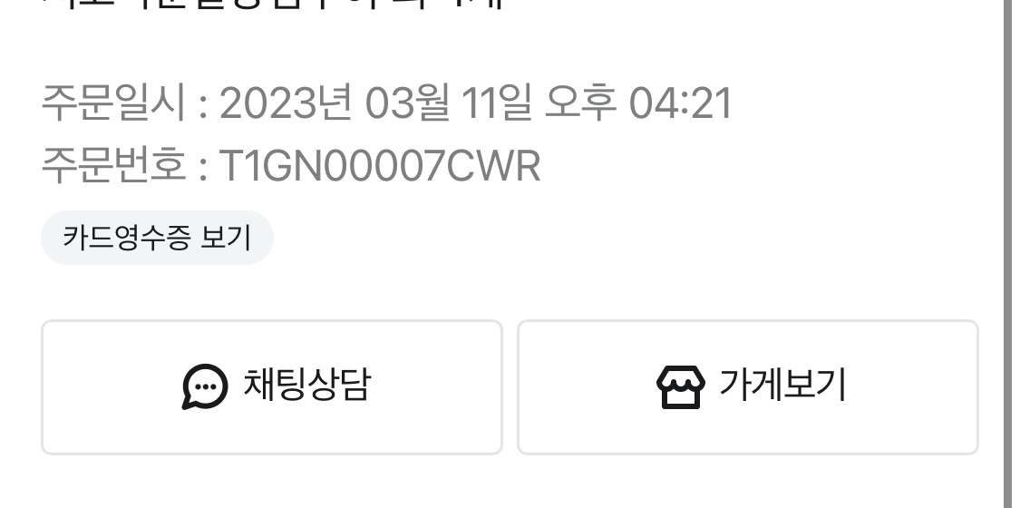The width and height of the screenshot is (1020, 508).
Task: Click the storefront icon
Action: [680, 387]
